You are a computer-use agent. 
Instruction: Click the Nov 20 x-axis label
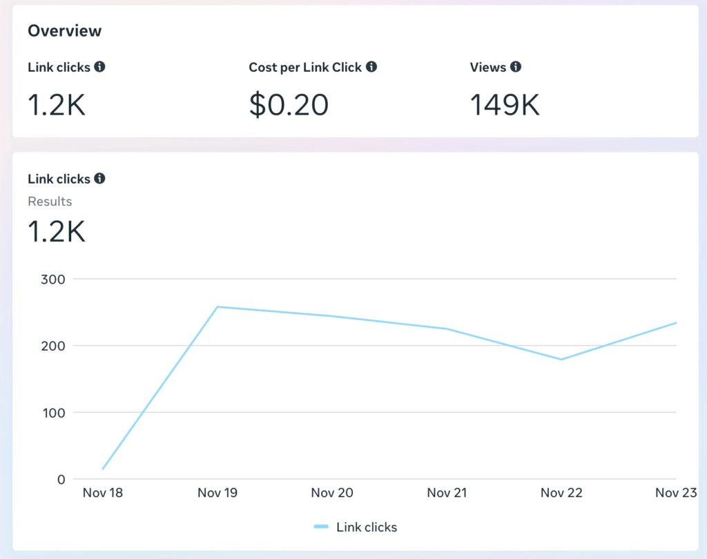(x=332, y=493)
